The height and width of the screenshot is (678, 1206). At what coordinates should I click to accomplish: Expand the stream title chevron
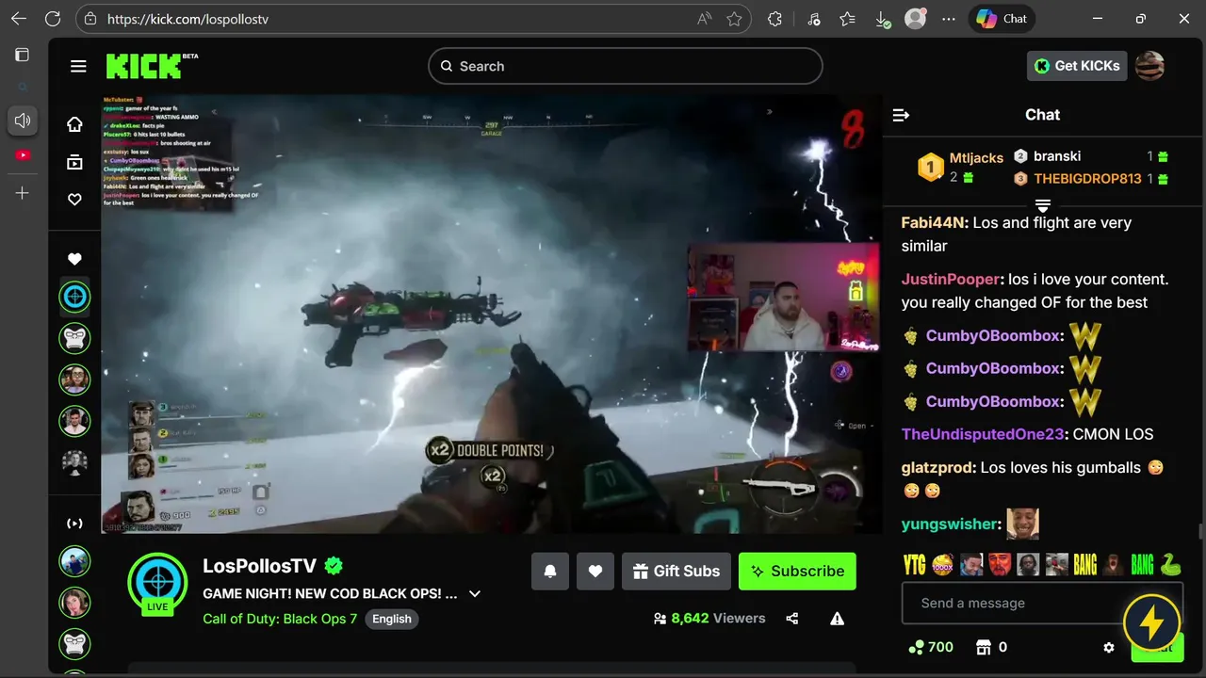(475, 594)
